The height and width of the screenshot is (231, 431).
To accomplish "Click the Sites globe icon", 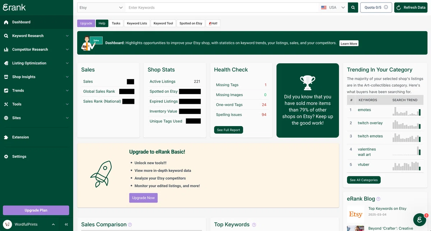I will coord(6,118).
